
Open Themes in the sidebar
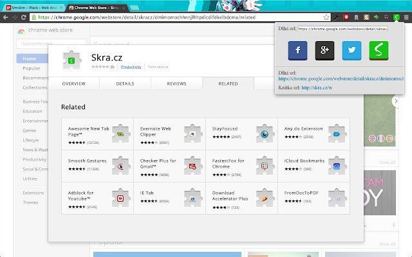(30, 202)
